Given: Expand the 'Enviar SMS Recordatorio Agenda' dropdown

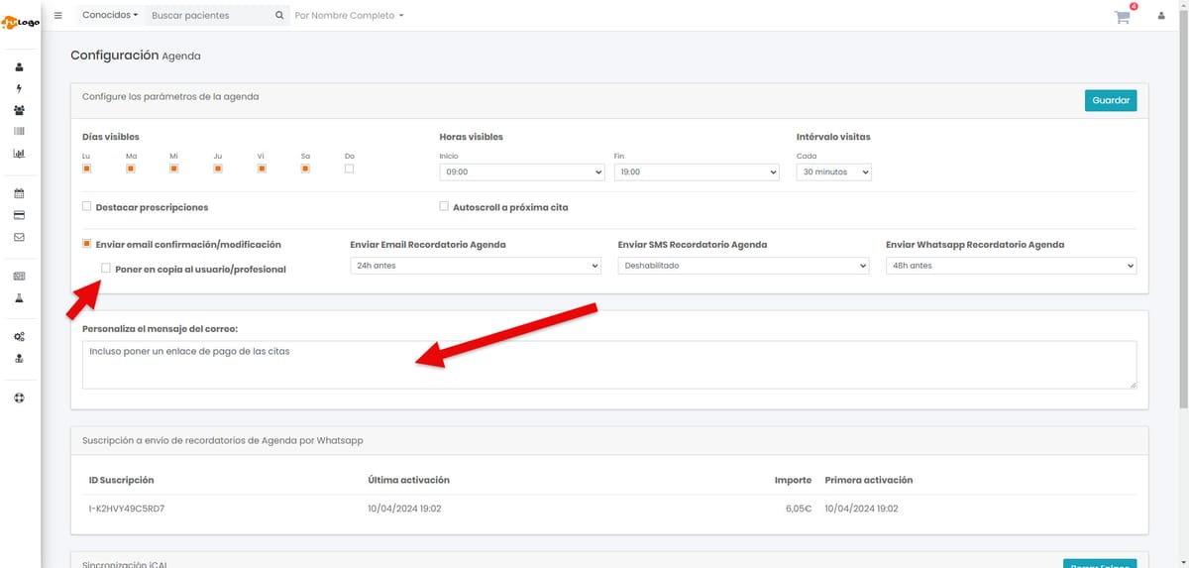Looking at the screenshot, I should [x=742, y=266].
